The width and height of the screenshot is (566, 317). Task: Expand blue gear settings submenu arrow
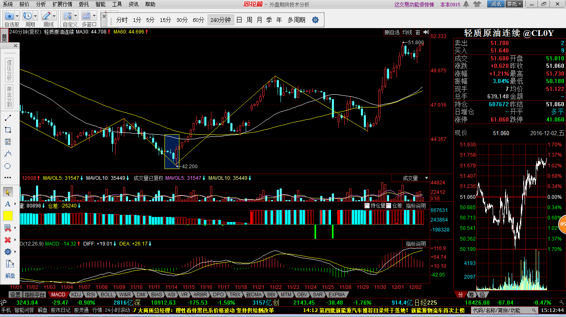tap(15, 252)
